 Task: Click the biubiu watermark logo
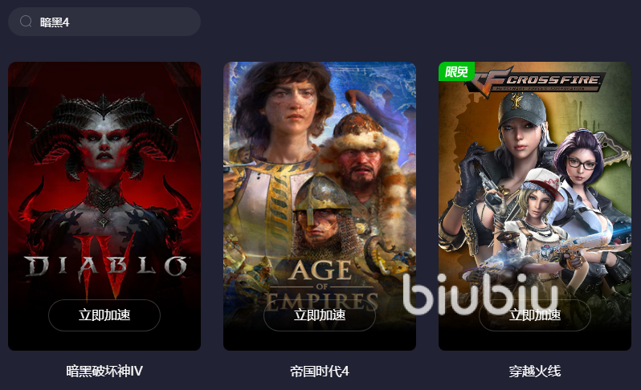click(480, 294)
